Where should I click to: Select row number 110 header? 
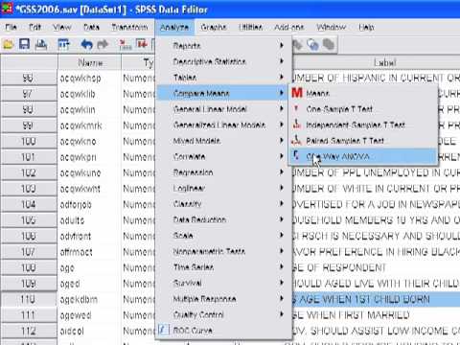click(x=29, y=299)
